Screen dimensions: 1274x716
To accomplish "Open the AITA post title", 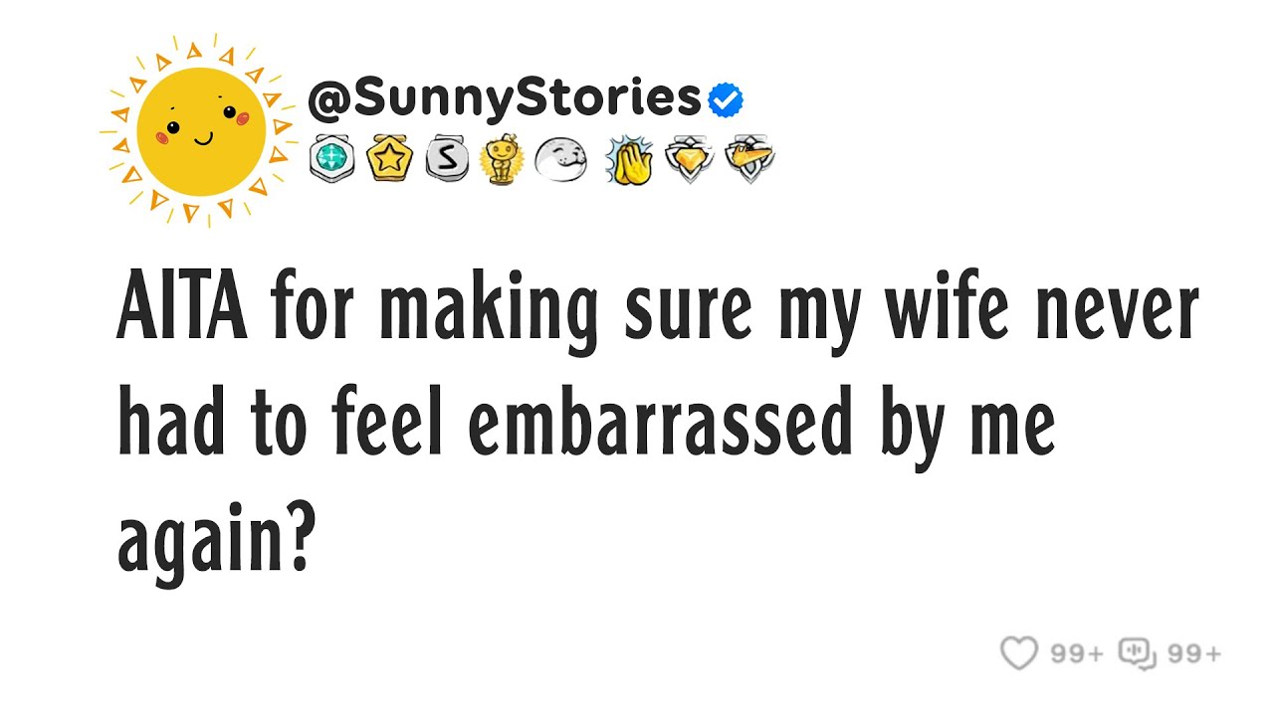I will coord(657,423).
